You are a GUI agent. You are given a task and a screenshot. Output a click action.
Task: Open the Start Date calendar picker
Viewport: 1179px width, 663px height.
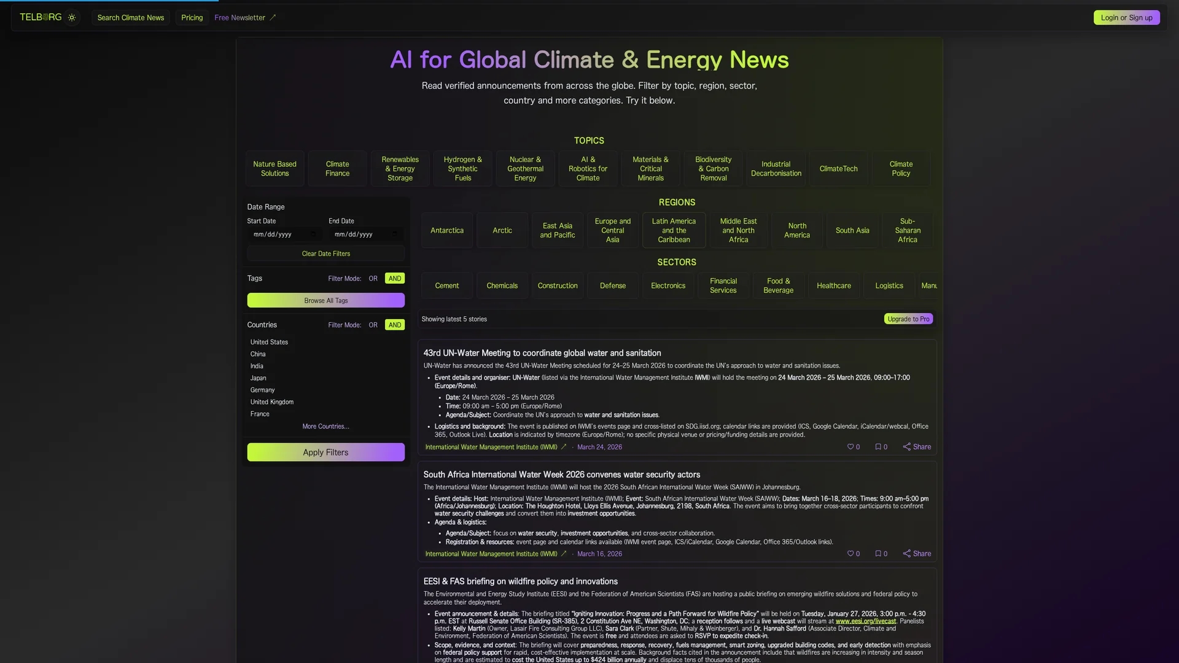(313, 235)
